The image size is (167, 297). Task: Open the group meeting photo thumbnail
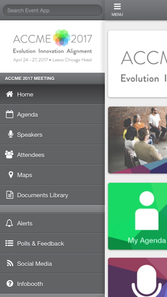[x=138, y=140]
